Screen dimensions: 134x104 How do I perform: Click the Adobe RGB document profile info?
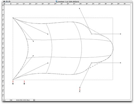tap(23, 100)
